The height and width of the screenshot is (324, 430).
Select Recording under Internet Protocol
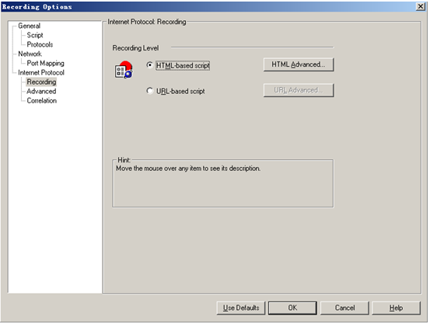point(41,82)
